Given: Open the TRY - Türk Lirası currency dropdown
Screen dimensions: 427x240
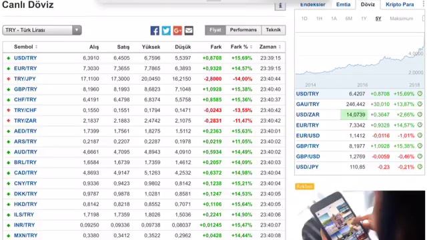Looking at the screenshot, I should 42,30.
